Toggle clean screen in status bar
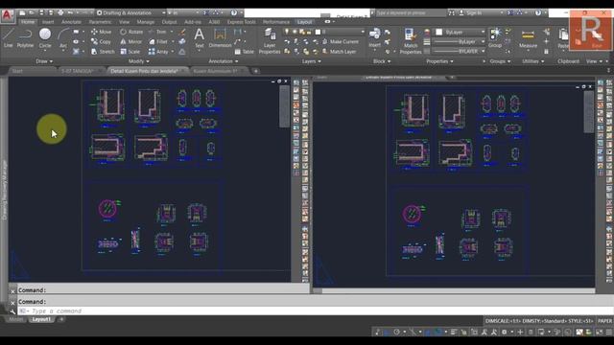The width and height of the screenshot is (614, 345). coord(599,333)
